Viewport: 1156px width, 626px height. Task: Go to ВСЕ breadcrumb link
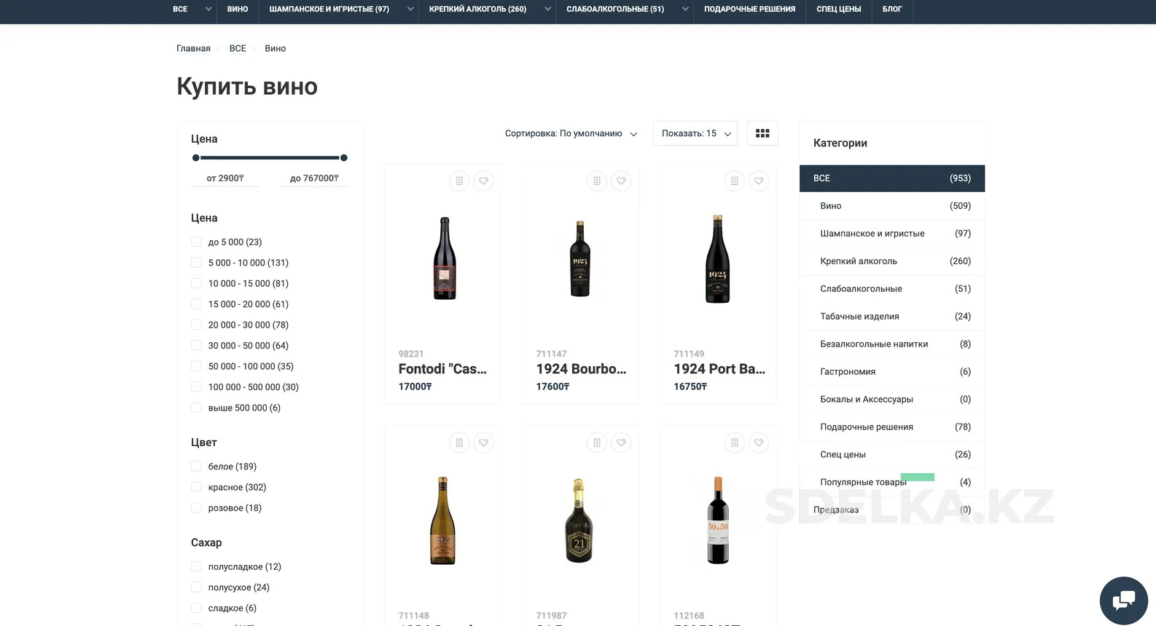click(238, 48)
